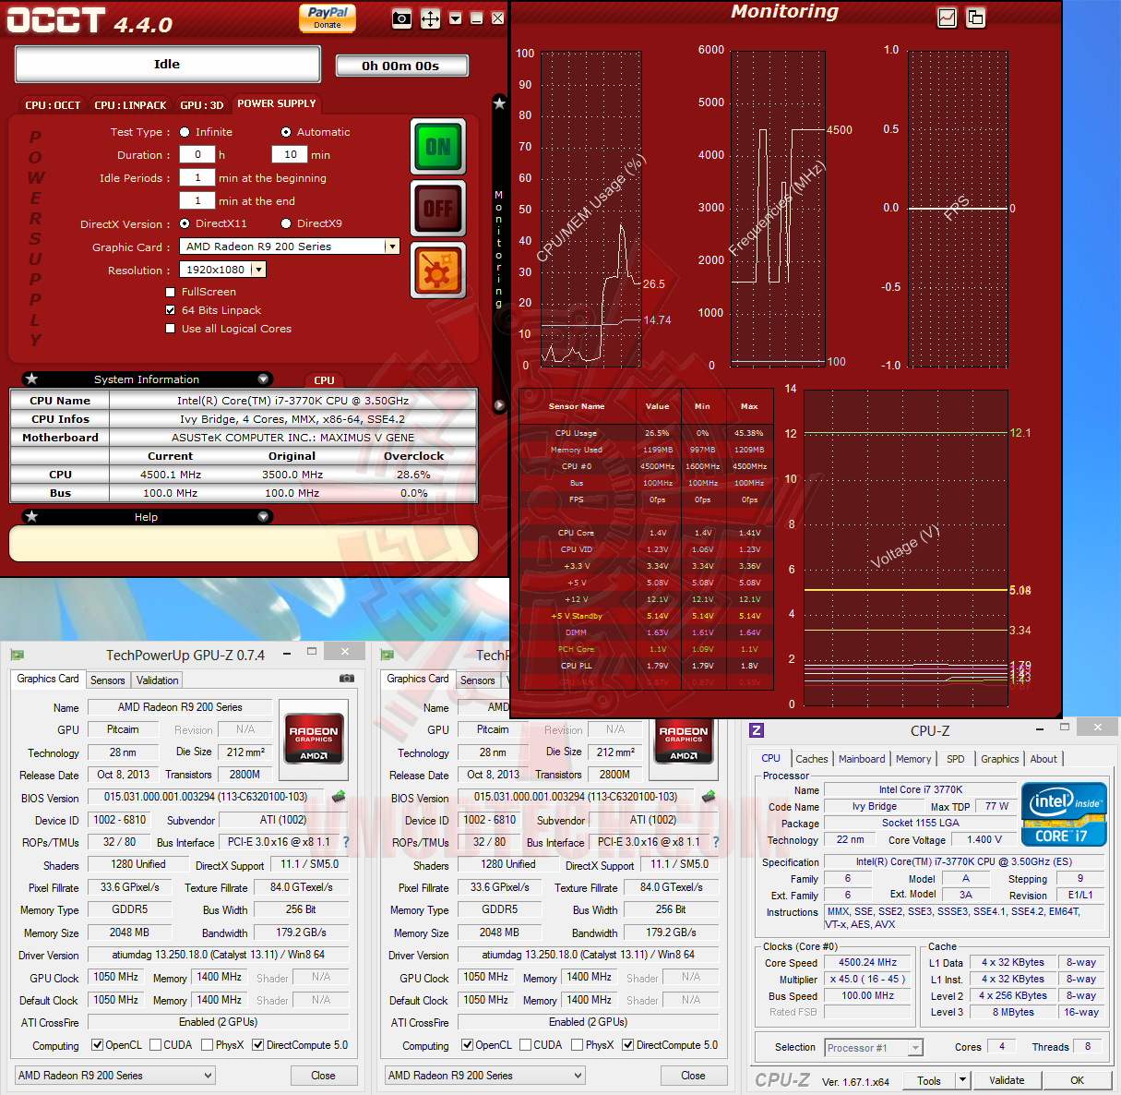Click the CPU-Z title bar icon
Screen dimensions: 1121x1095
pos(756,730)
